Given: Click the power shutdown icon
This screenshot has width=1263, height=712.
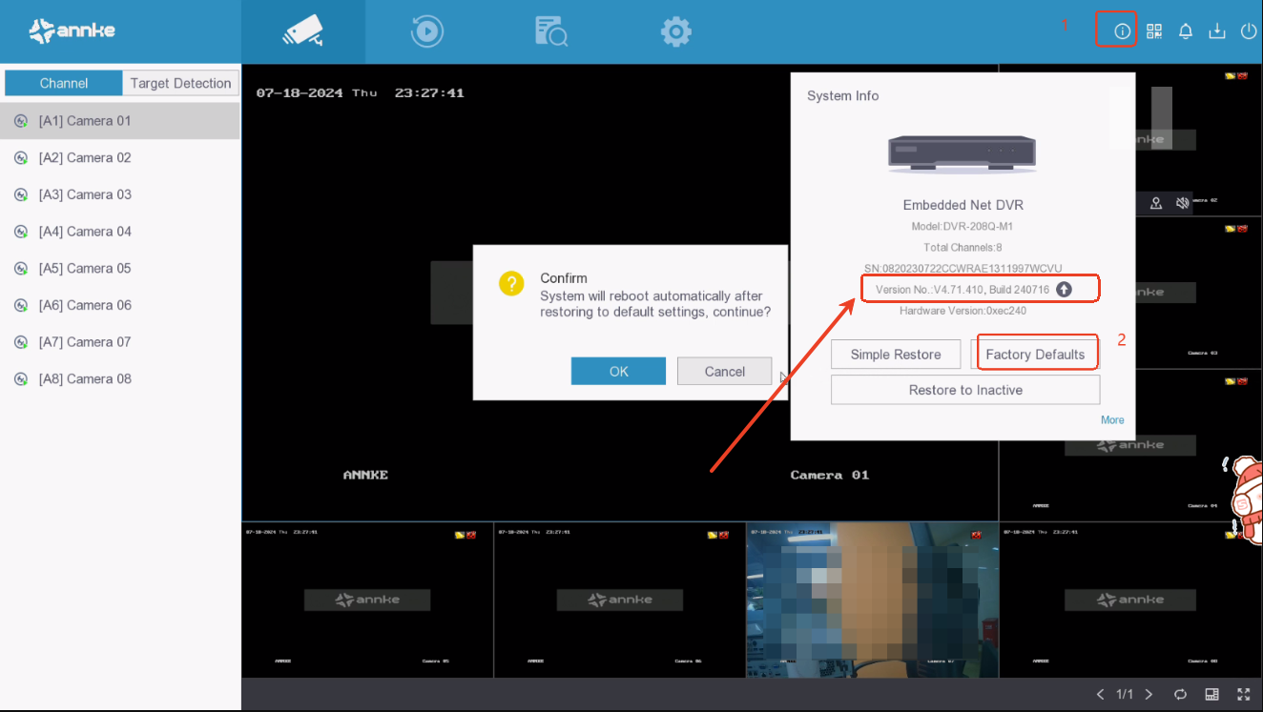Looking at the screenshot, I should pyautogui.click(x=1248, y=31).
